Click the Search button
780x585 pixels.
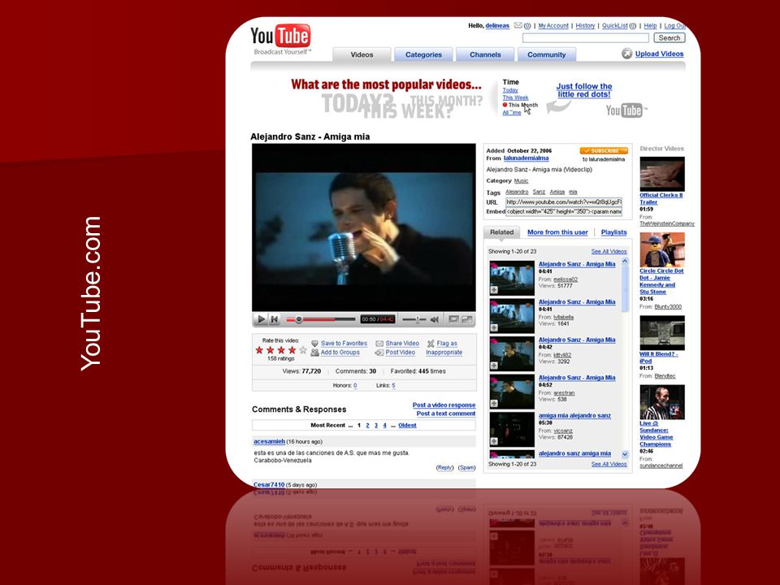coord(669,38)
